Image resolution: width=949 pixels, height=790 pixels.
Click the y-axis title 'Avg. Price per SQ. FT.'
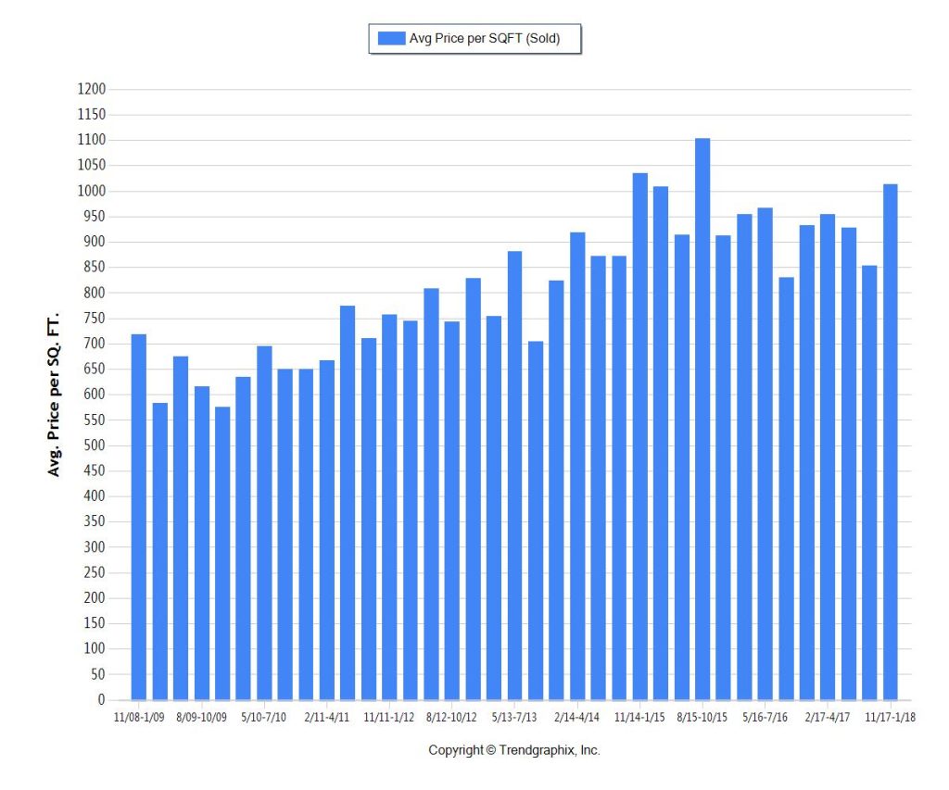53,395
